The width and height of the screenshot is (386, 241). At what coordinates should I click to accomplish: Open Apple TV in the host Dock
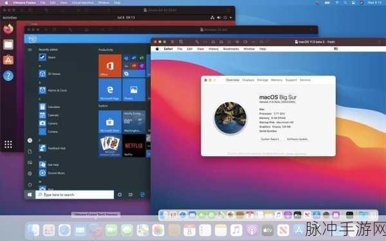(x=268, y=231)
